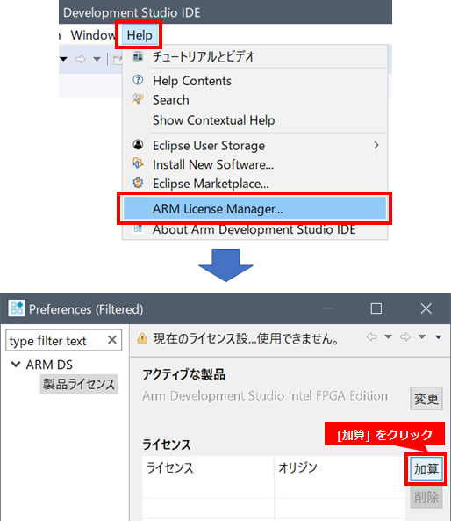Screen dimensions: 451x521
Task: Select the ARM DS tree item
Action: pos(49,365)
